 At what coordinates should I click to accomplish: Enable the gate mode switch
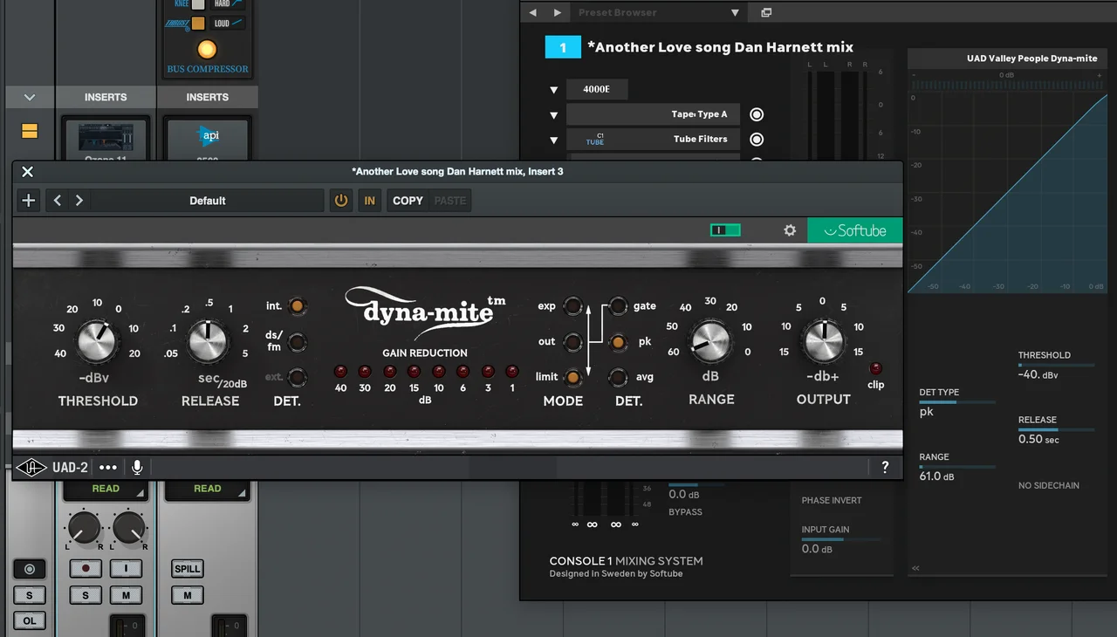pos(618,306)
